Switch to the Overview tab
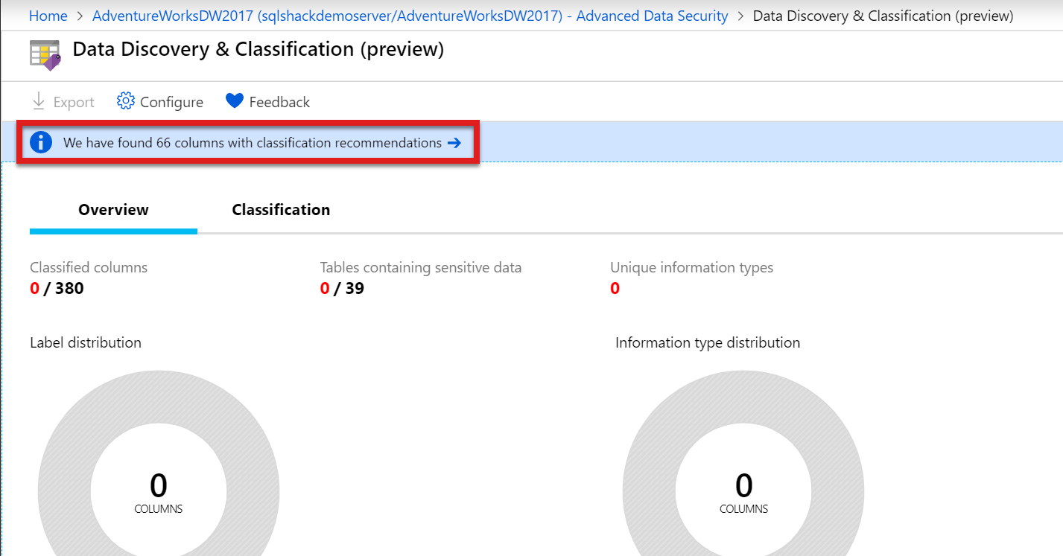 (113, 210)
